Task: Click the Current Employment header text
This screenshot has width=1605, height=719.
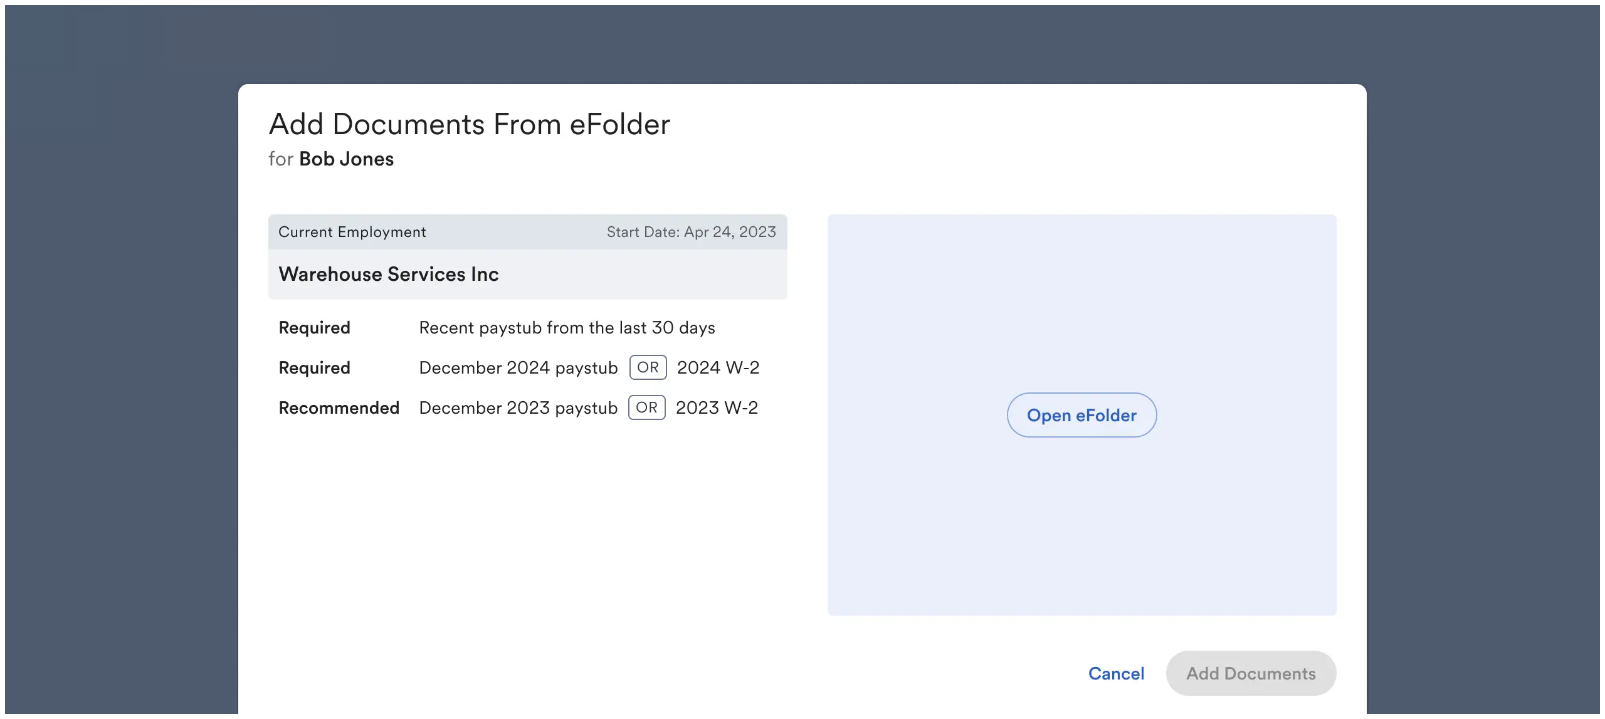Action: (x=352, y=232)
